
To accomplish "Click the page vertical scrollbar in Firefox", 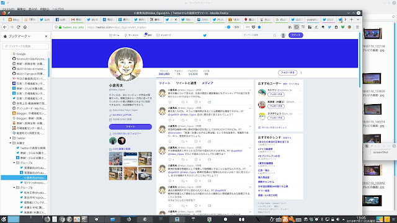I will 360,59.
